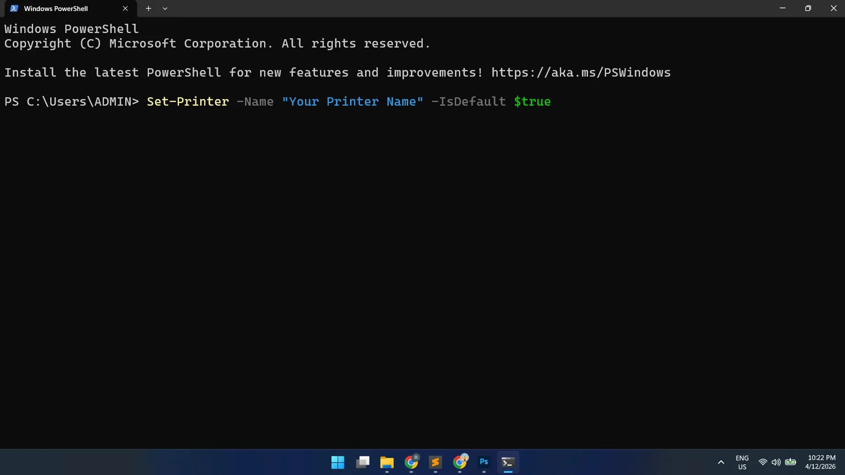845x475 pixels.
Task: Launch Chrome with the R profile badge
Action: pos(411,463)
